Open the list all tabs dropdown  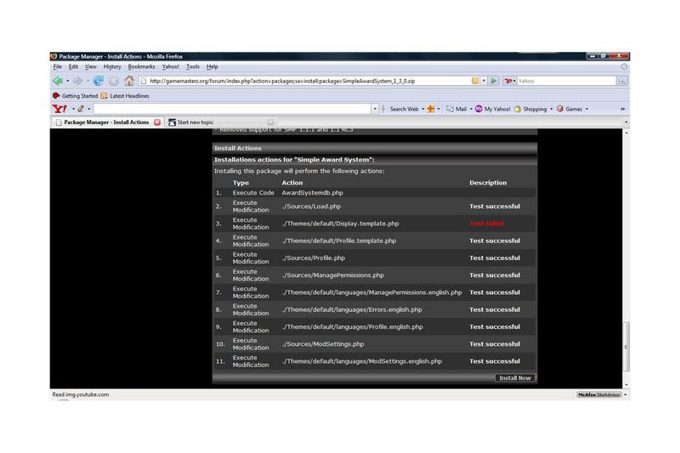[x=626, y=122]
